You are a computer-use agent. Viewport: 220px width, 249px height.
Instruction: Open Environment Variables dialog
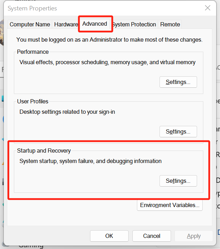pyautogui.click(x=170, y=205)
